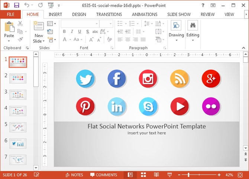The width and height of the screenshot is (249, 179).
Task: Open the Font dialog launcher
Action: [112, 48]
